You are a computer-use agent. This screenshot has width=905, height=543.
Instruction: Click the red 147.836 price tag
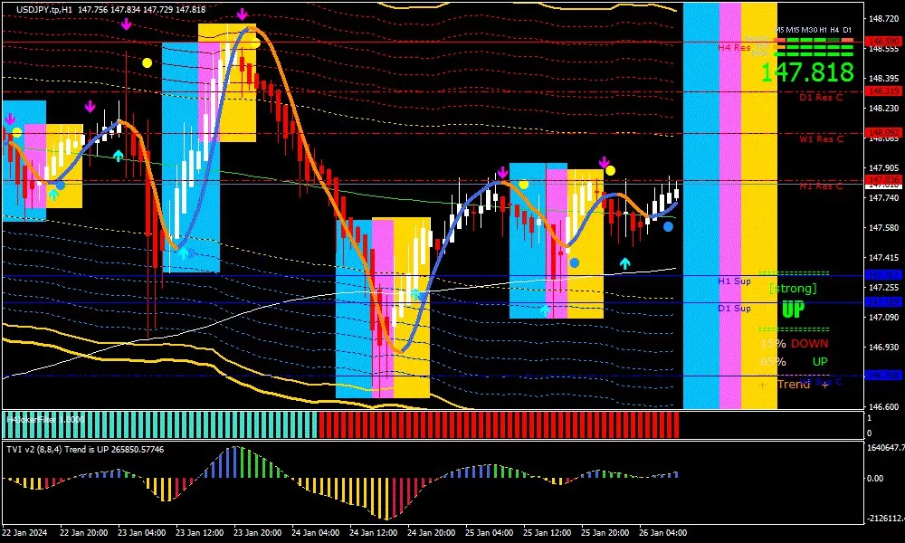point(883,180)
